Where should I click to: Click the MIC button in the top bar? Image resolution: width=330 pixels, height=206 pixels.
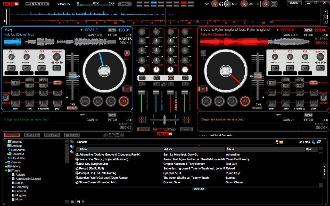pos(274,4)
